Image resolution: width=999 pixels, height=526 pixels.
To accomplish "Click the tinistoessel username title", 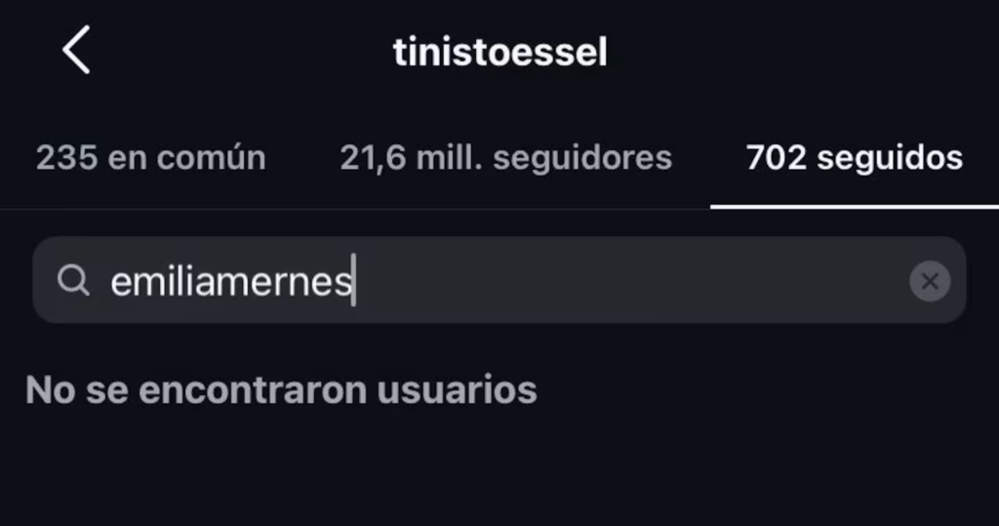I will (499, 53).
